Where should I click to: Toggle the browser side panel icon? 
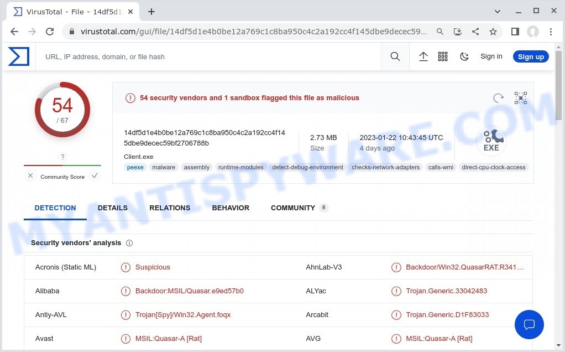[515, 32]
